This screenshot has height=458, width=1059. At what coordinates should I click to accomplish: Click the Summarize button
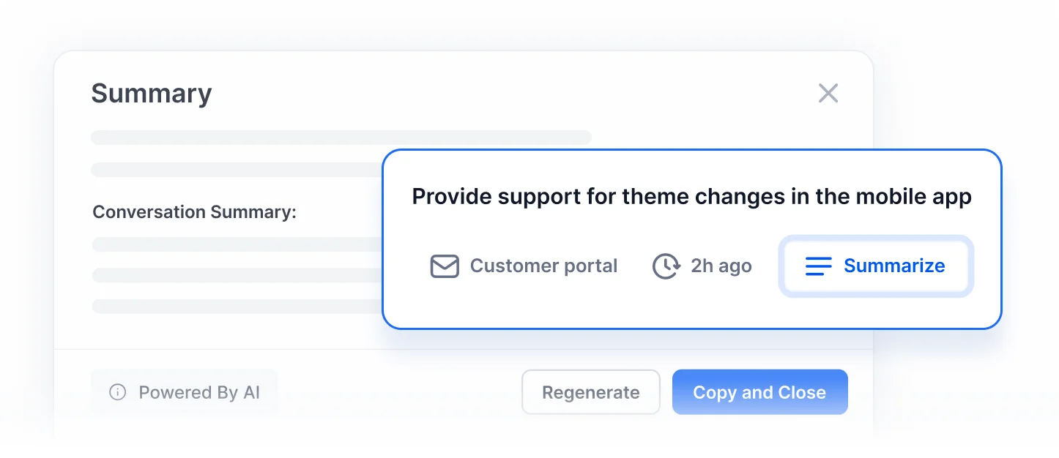[875, 266]
